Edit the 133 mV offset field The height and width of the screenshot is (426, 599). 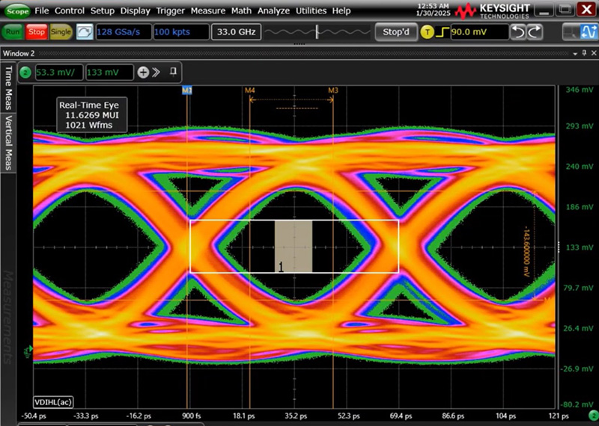point(109,72)
